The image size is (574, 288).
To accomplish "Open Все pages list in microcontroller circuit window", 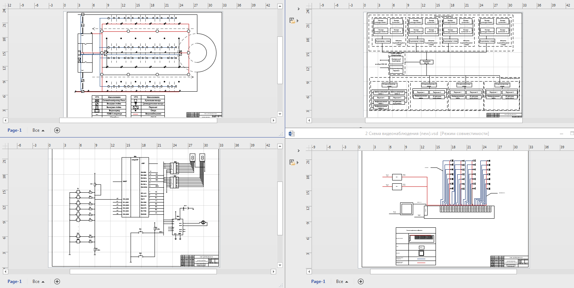I will 38,282.
